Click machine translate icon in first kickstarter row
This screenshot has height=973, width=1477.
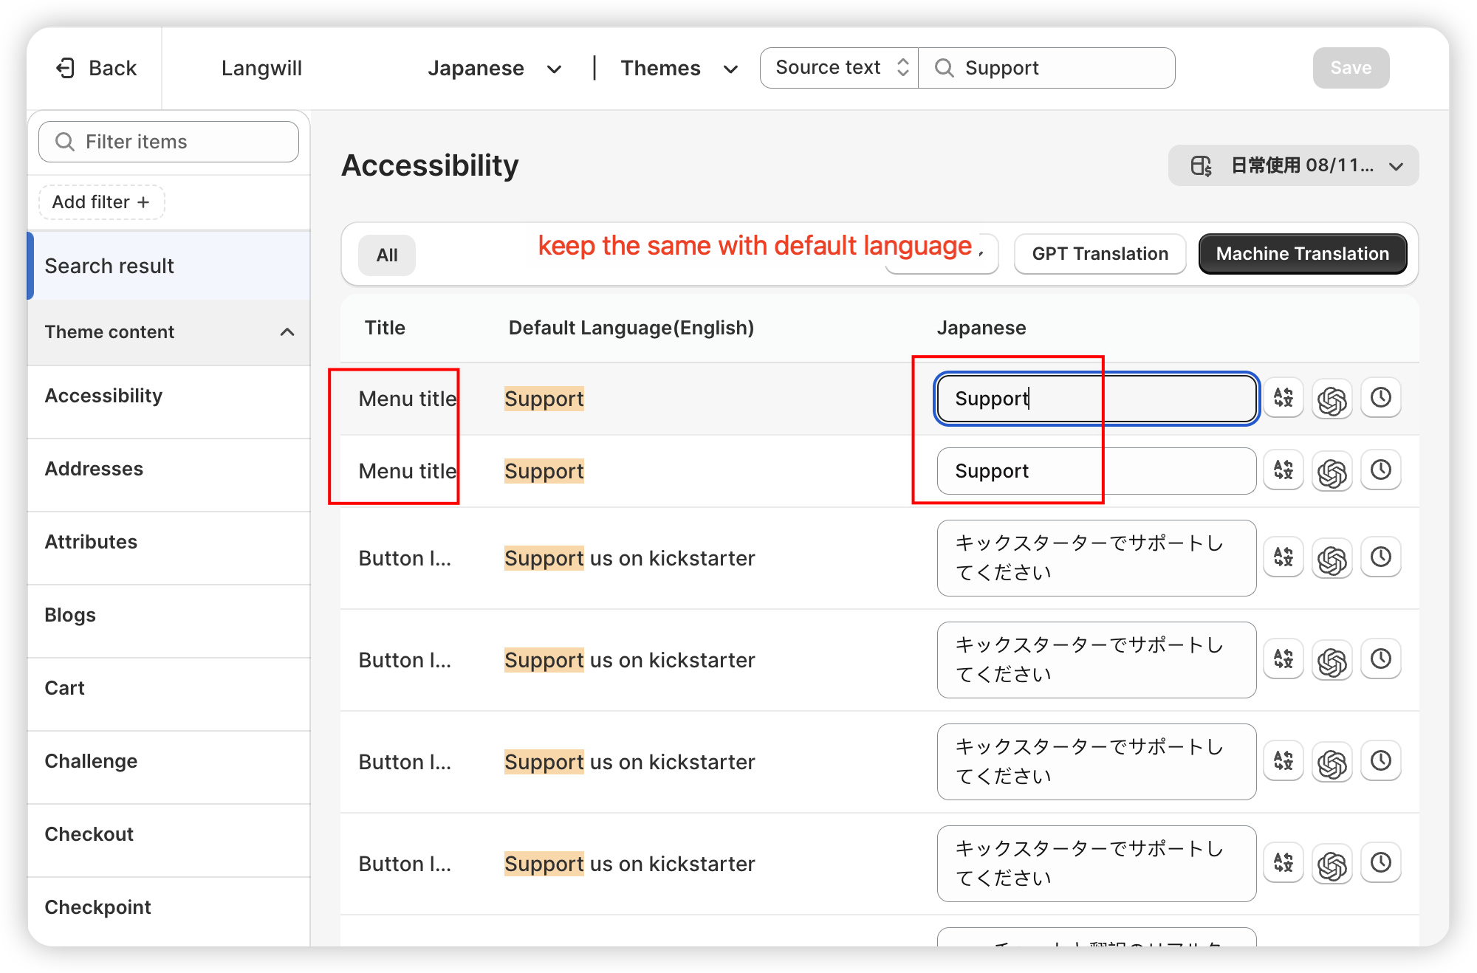coord(1284,557)
